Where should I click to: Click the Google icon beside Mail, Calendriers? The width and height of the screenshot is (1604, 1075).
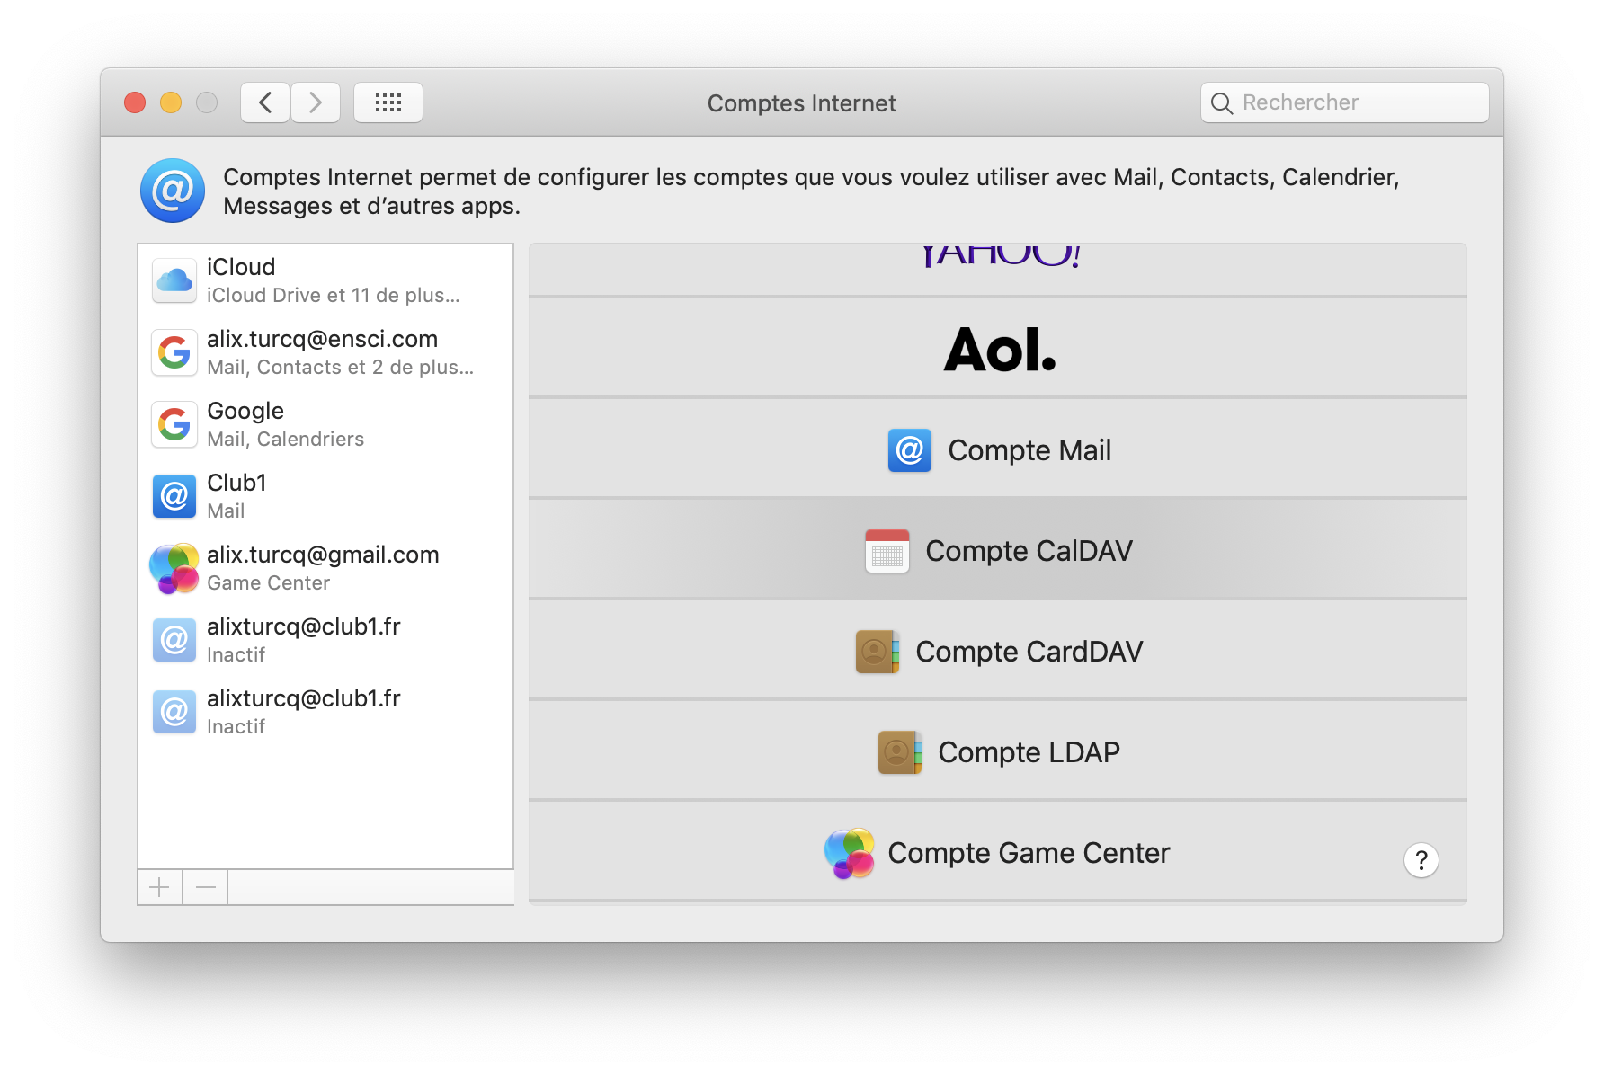pos(174,424)
